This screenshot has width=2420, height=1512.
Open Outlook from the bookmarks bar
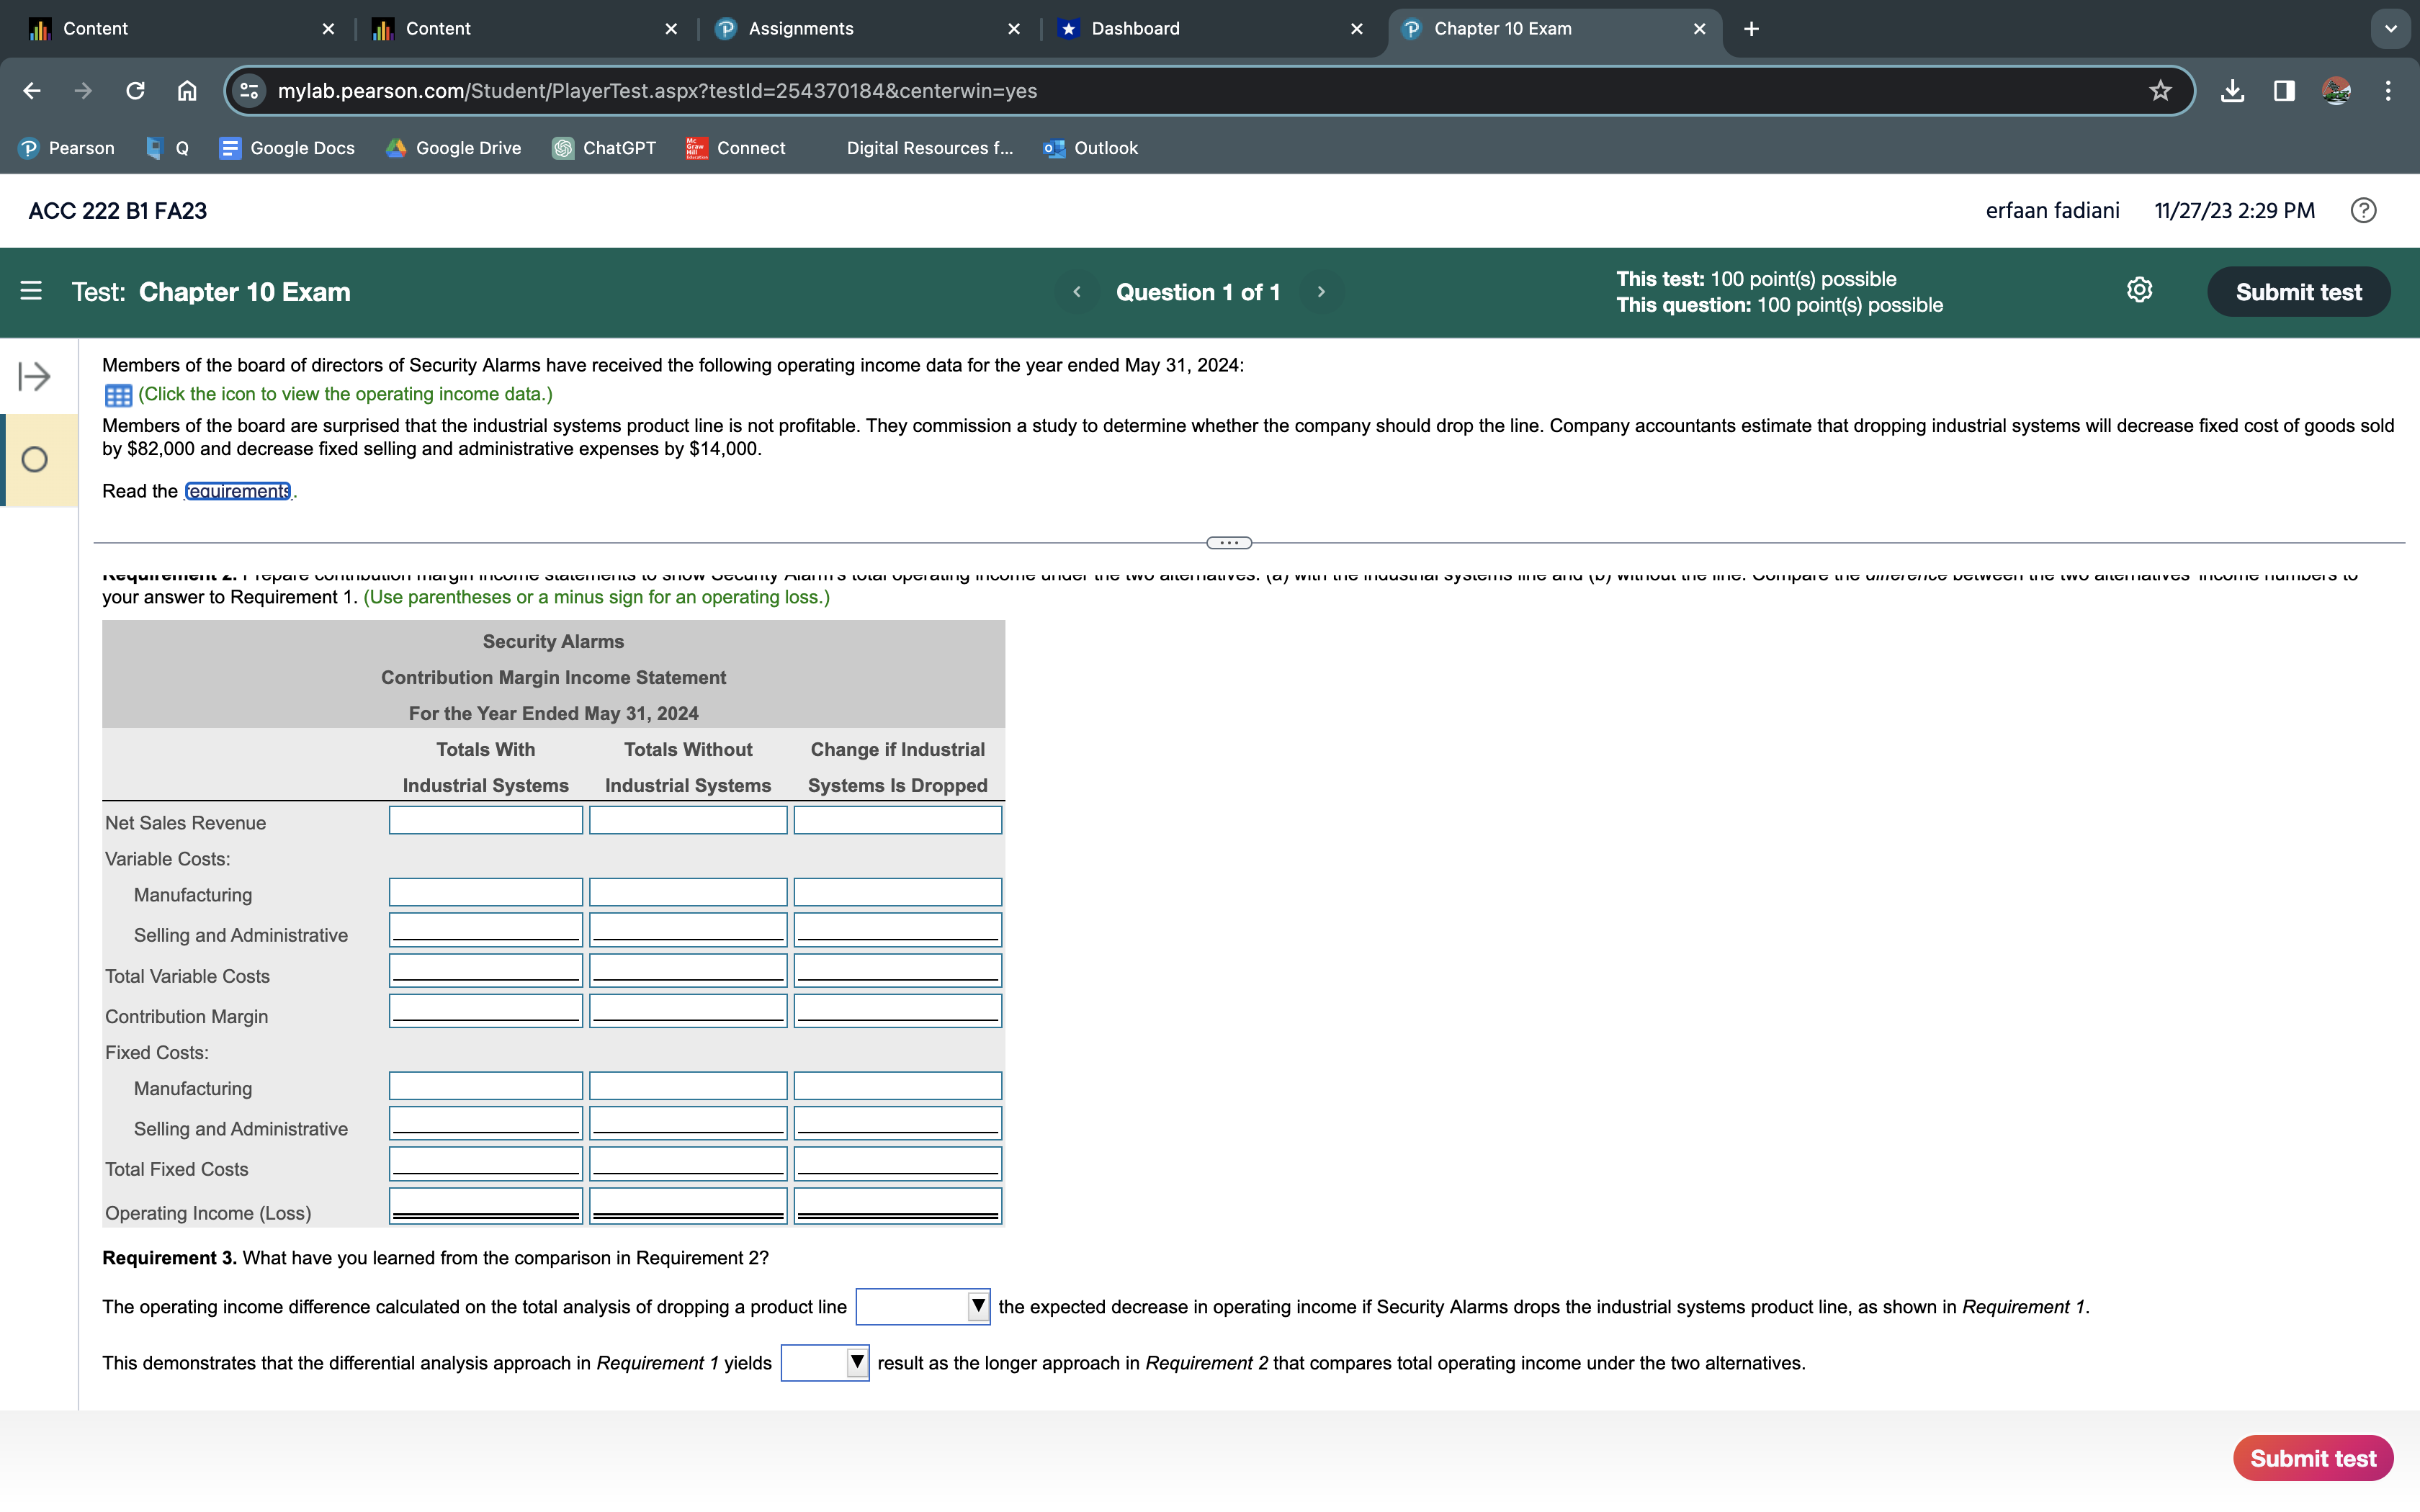[1090, 148]
